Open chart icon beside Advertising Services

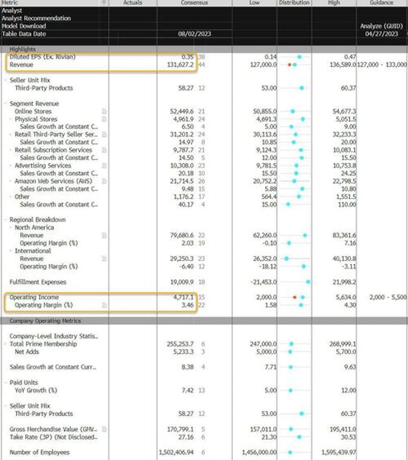pyautogui.click(x=104, y=166)
